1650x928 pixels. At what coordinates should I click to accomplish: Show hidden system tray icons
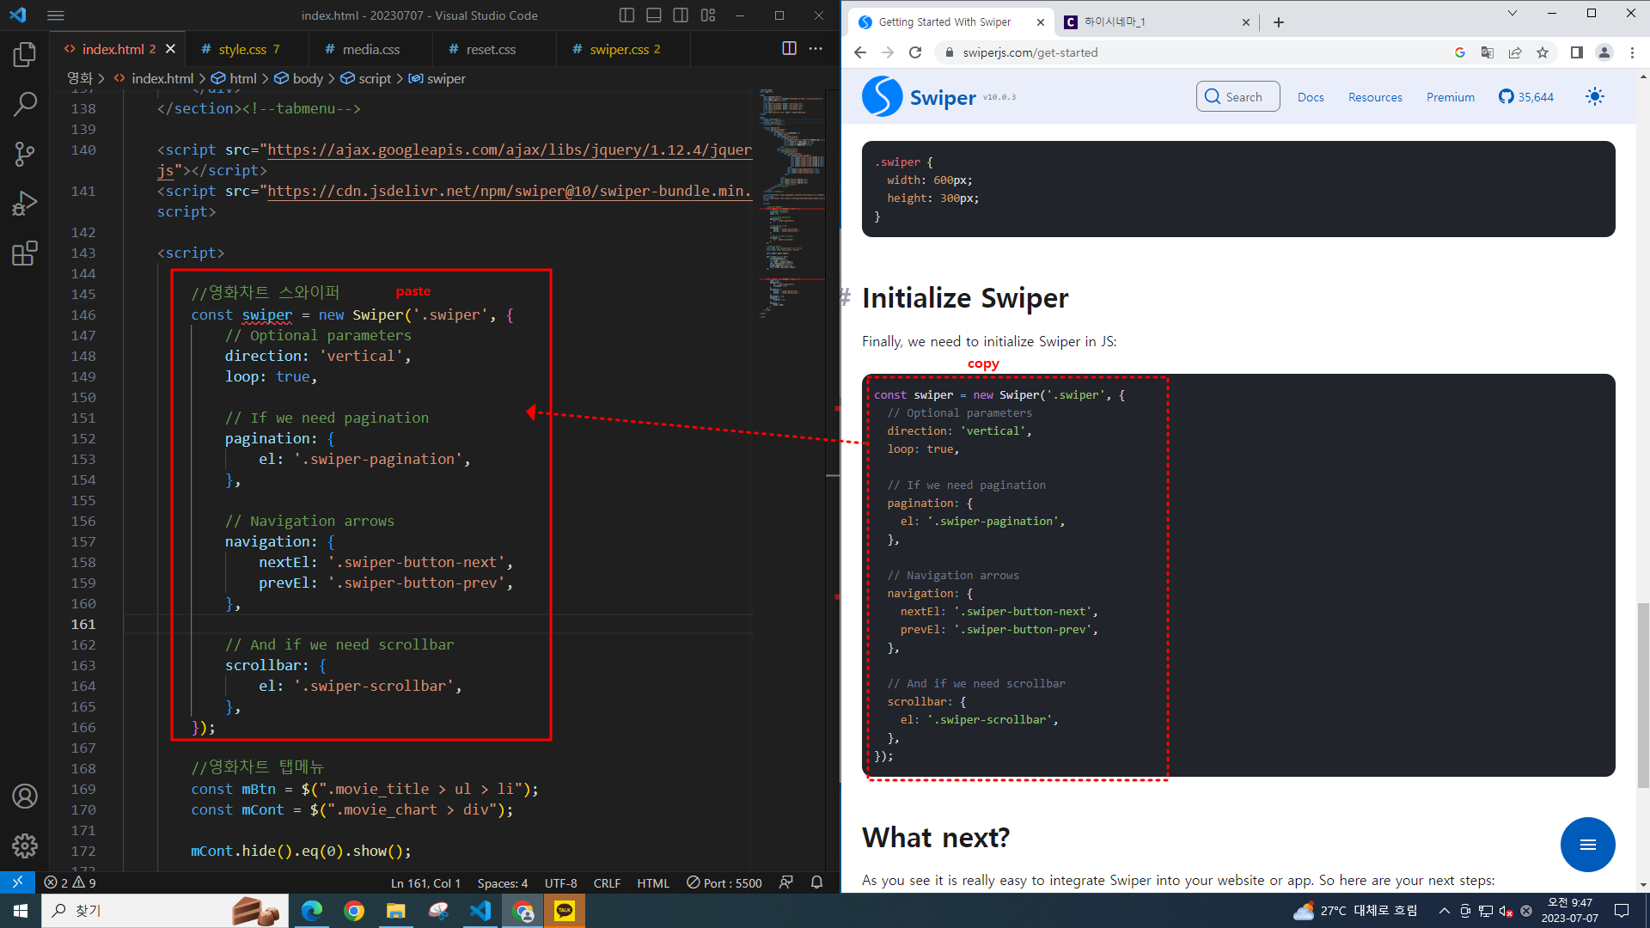[1444, 911]
